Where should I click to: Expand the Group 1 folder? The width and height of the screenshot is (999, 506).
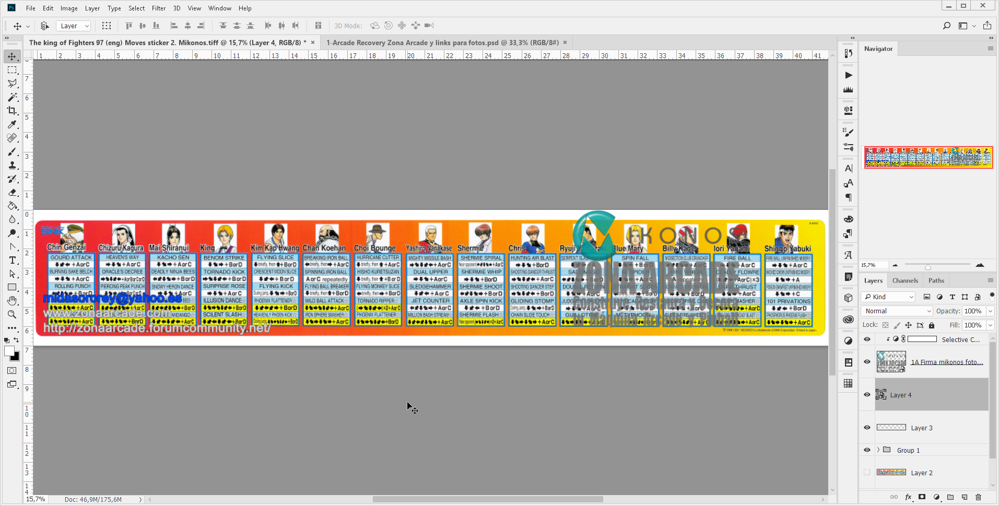tap(878, 450)
